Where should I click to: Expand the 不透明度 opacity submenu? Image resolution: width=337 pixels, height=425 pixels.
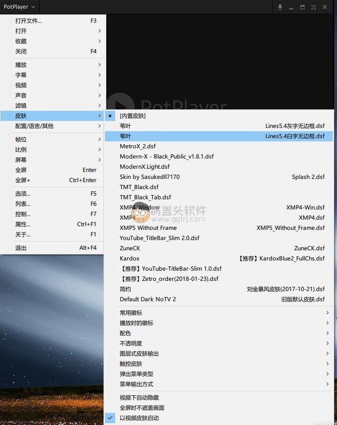tap(219, 343)
